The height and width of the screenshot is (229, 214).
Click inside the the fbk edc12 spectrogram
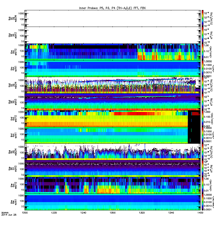pos(112,185)
